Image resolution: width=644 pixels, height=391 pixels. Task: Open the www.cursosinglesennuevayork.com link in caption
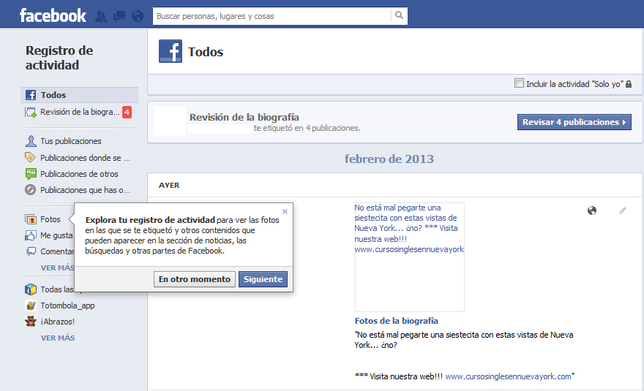[508, 376]
